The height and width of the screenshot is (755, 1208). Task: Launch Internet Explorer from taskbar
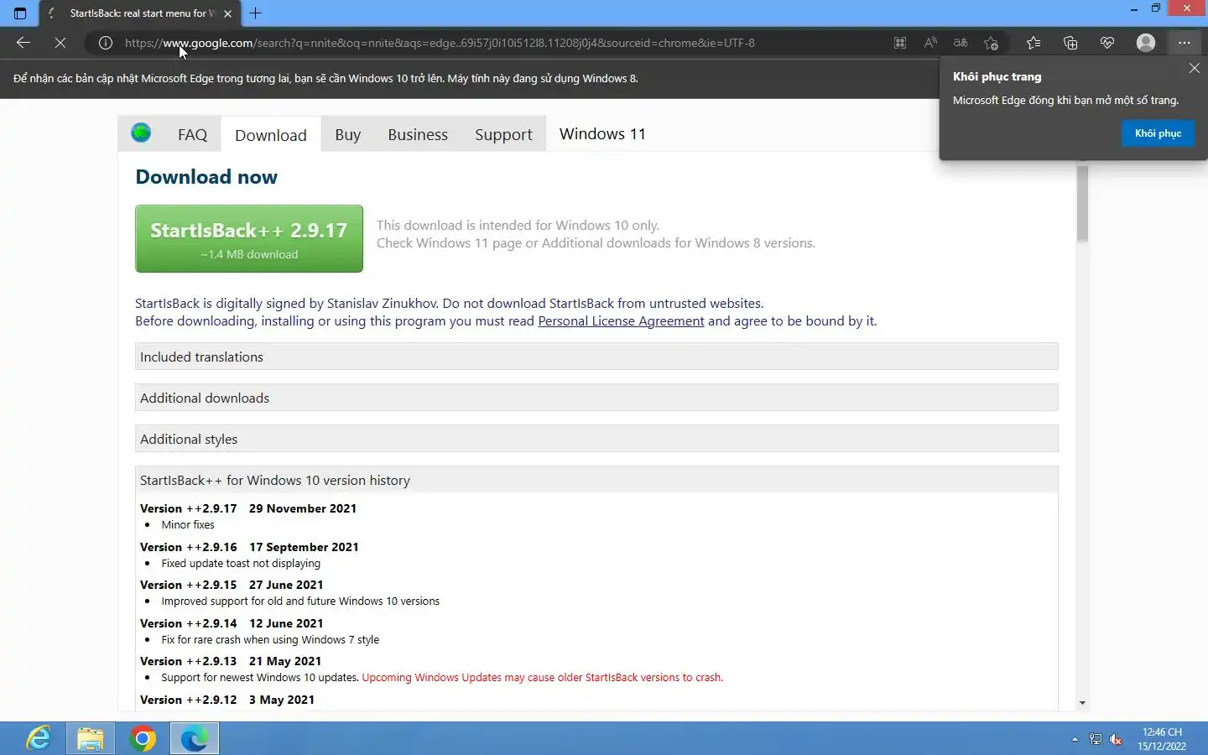pyautogui.click(x=38, y=738)
